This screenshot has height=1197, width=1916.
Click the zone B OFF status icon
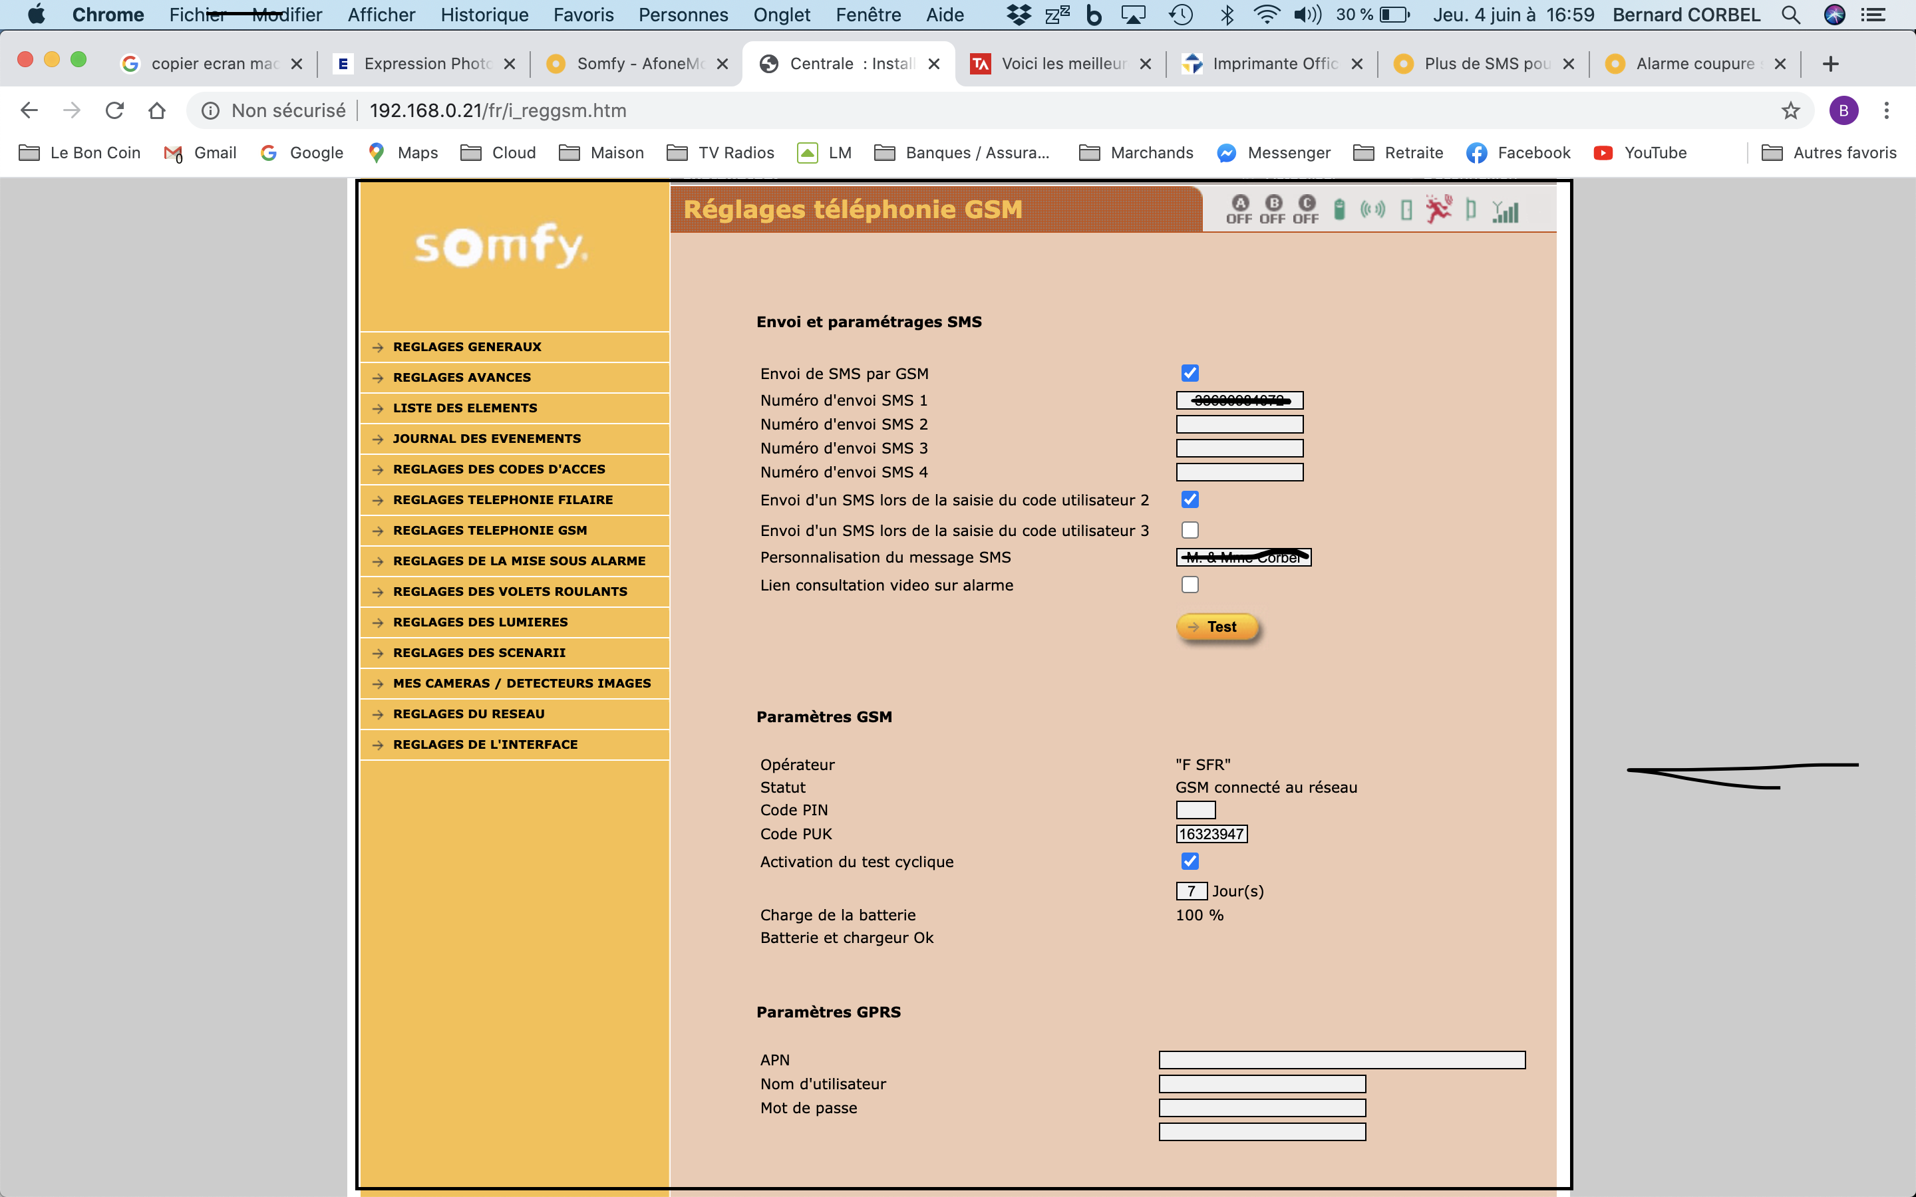[x=1272, y=209]
